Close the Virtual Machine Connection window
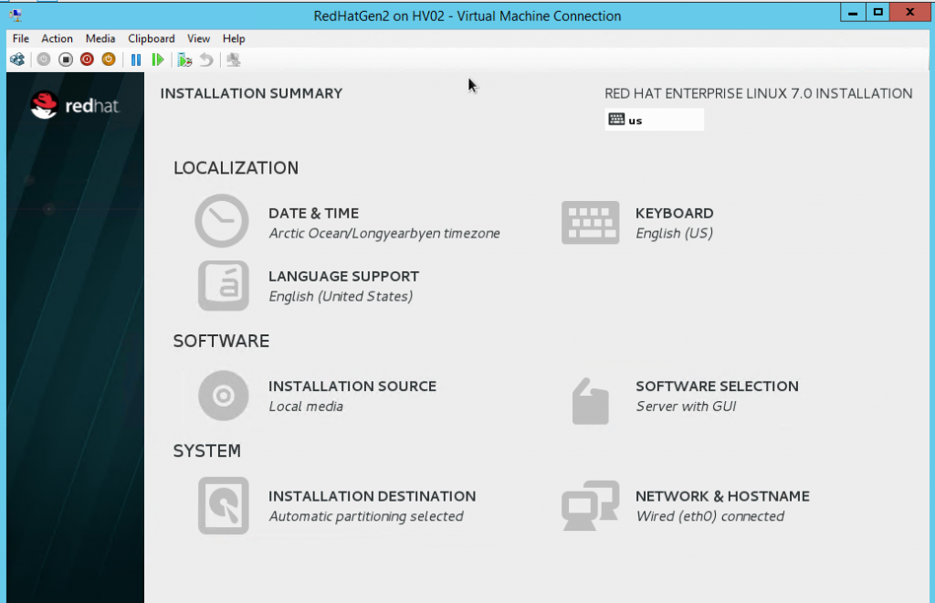 (910, 13)
